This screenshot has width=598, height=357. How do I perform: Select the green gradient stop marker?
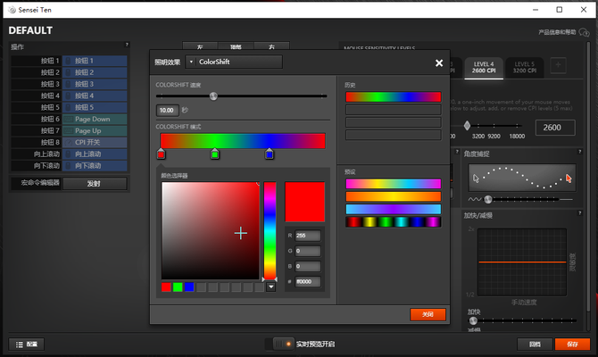(215, 154)
